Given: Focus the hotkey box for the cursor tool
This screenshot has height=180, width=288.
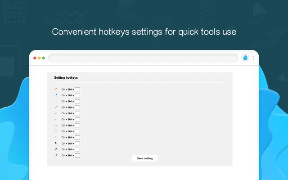Looking at the screenshot, I should [x=77, y=143].
